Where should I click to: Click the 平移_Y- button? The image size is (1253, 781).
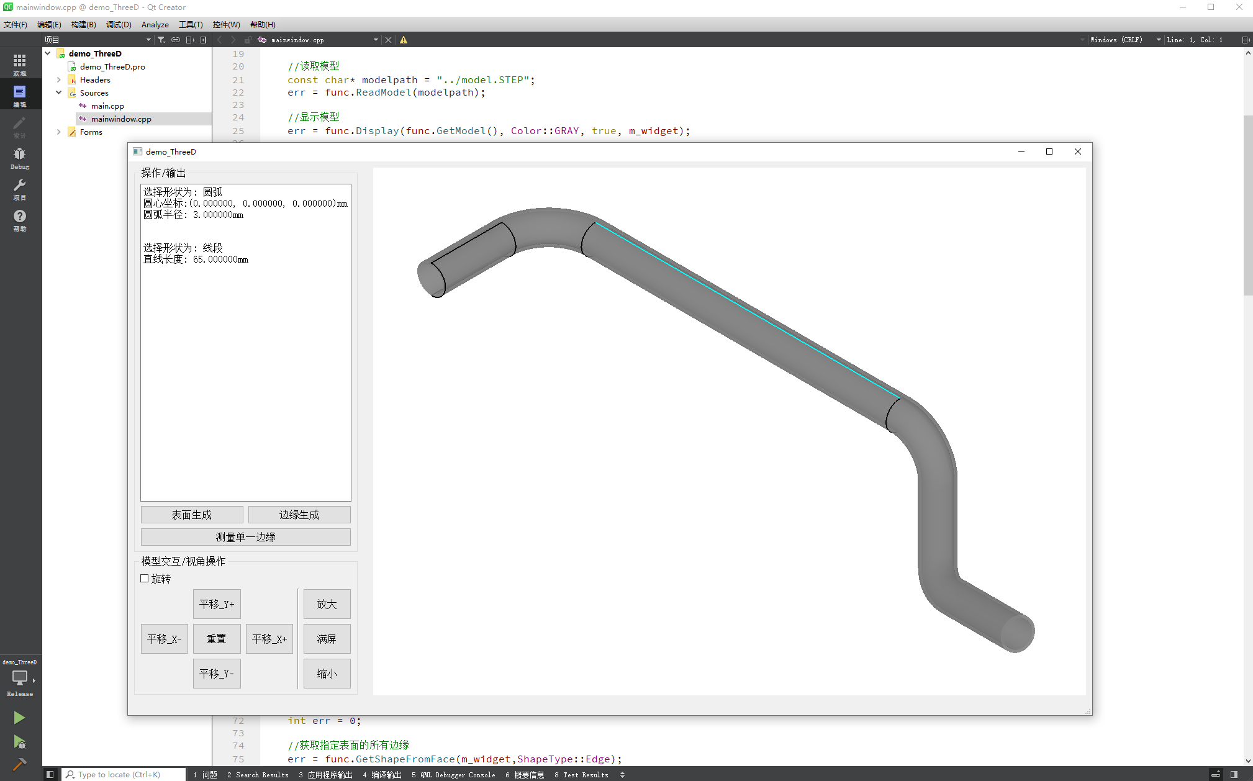(x=217, y=674)
